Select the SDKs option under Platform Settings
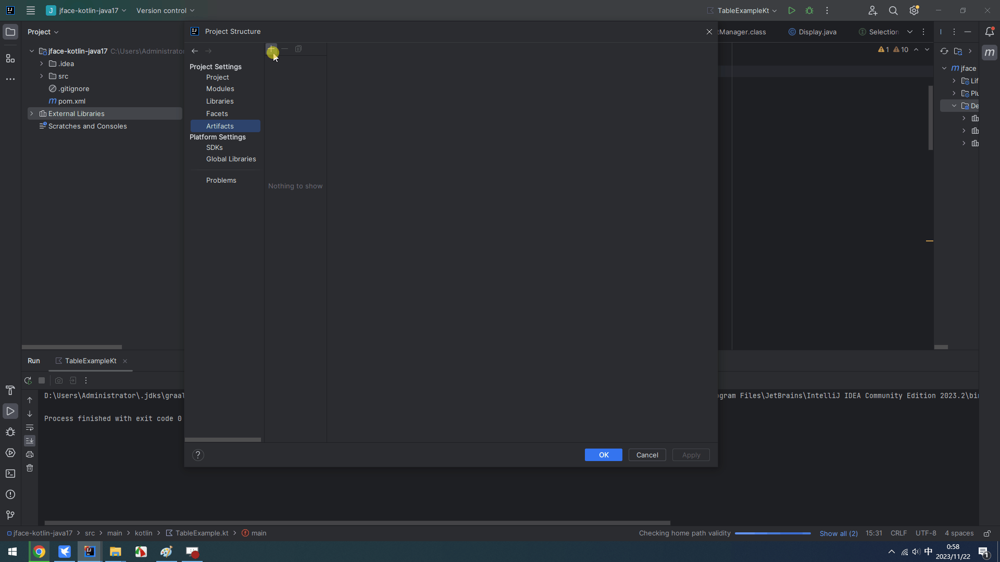 pyautogui.click(x=214, y=148)
